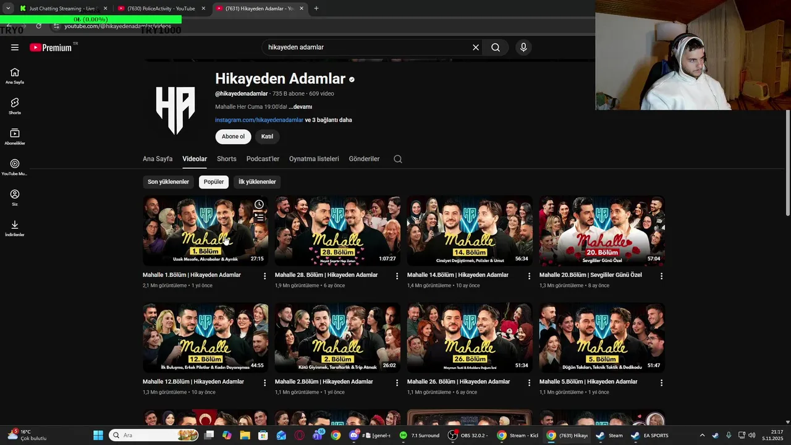Screen dimensions: 791x445
Task: Reload the page with the refresh icon
Action: click(38, 26)
